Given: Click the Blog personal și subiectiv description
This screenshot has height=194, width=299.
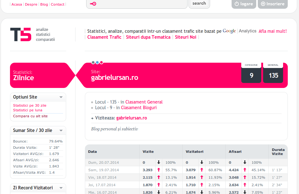Looking at the screenshot, I should [x=115, y=129].
